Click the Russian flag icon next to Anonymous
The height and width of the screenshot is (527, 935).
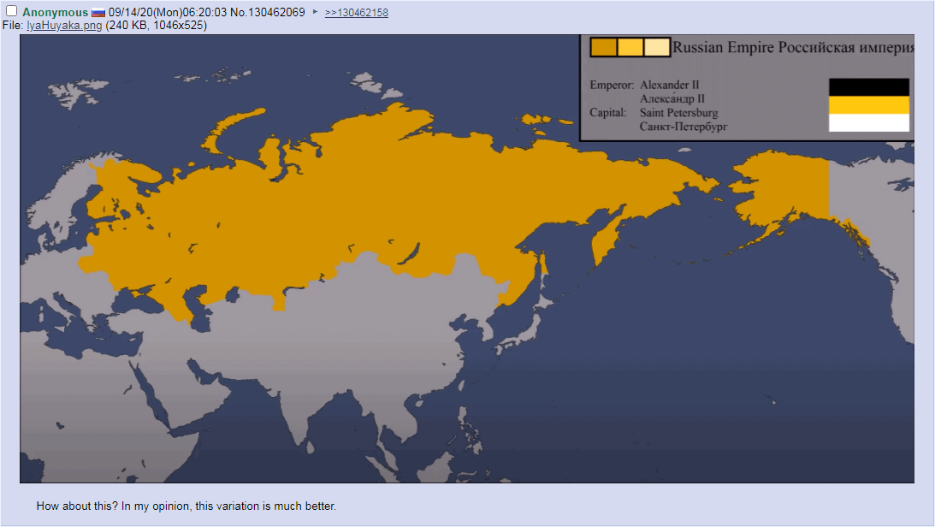click(98, 13)
